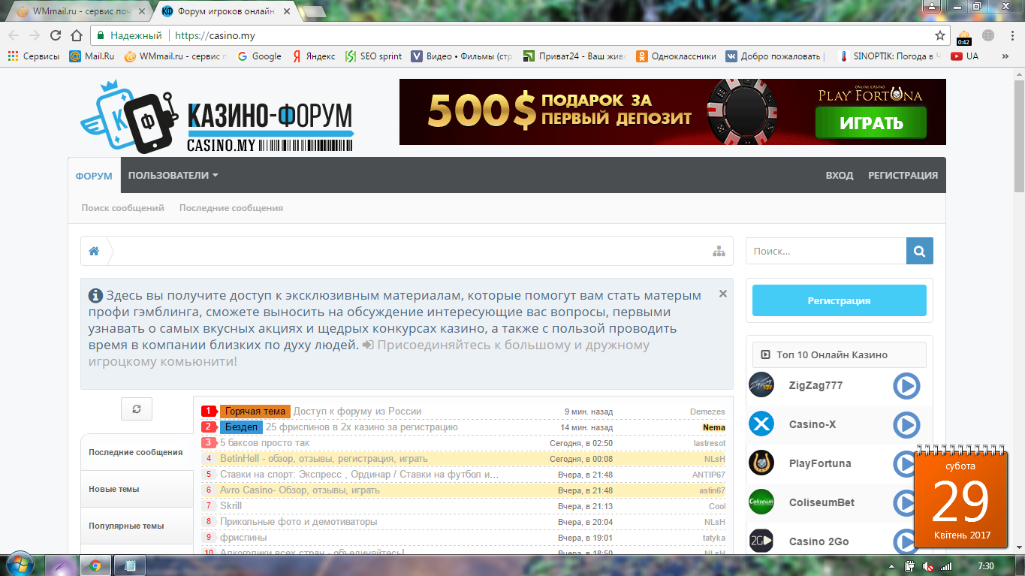Click the magnifier search button
Viewport: 1025px width, 576px height.
point(920,251)
